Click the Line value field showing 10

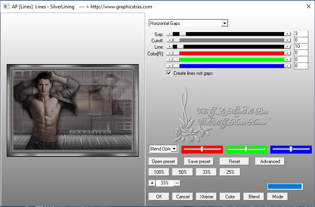click(x=301, y=46)
